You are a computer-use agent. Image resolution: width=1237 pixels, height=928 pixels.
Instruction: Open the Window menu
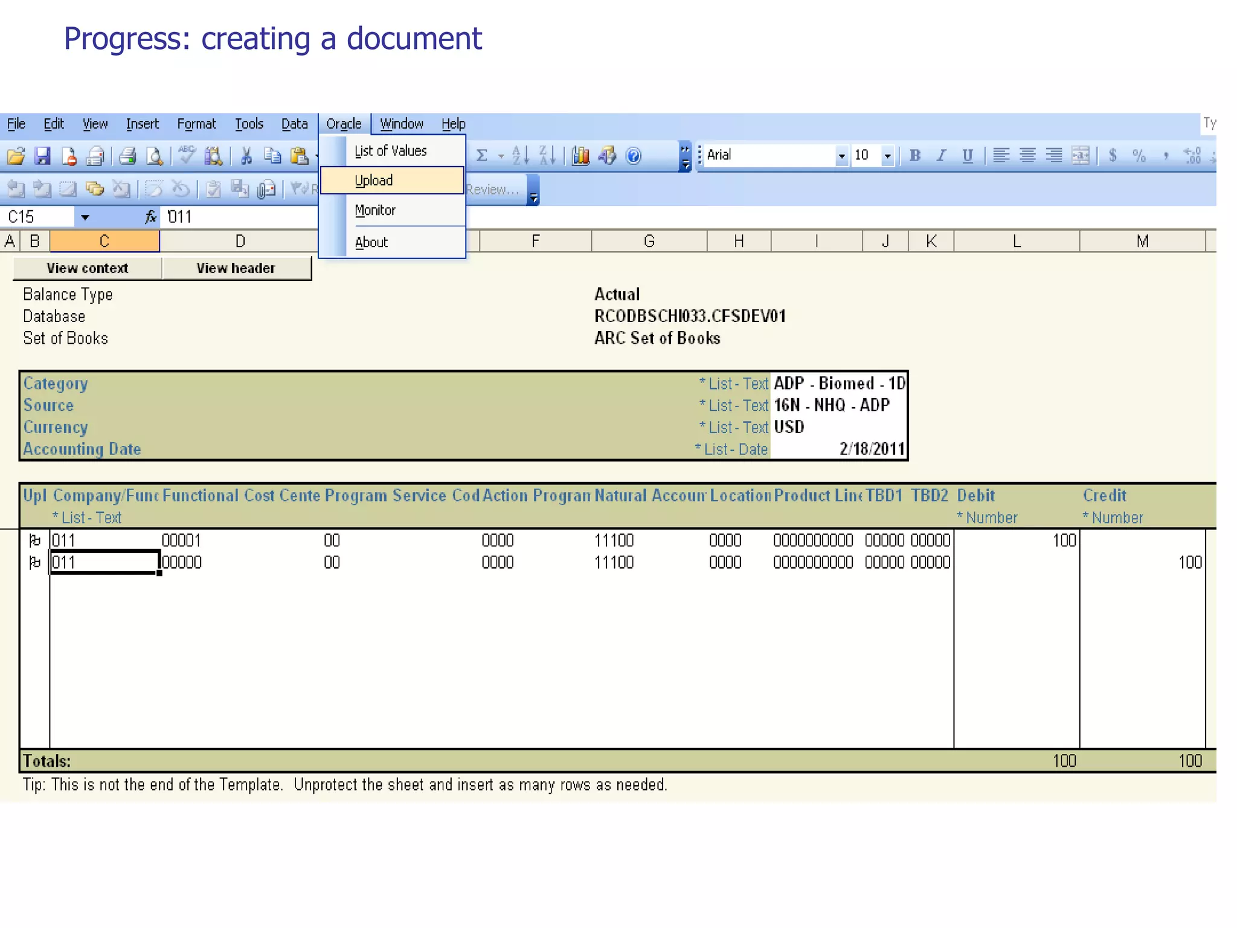point(402,124)
